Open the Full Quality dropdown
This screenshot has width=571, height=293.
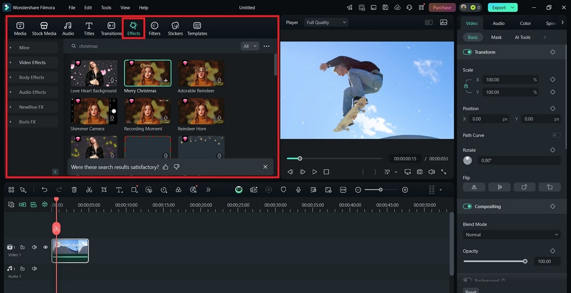327,22
